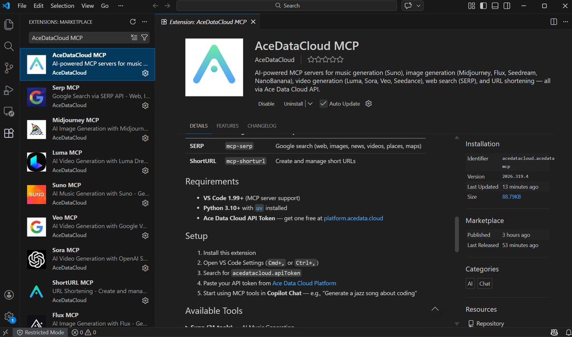Open the Search view in activity bar
This screenshot has height=337, width=572.
[x=9, y=46]
